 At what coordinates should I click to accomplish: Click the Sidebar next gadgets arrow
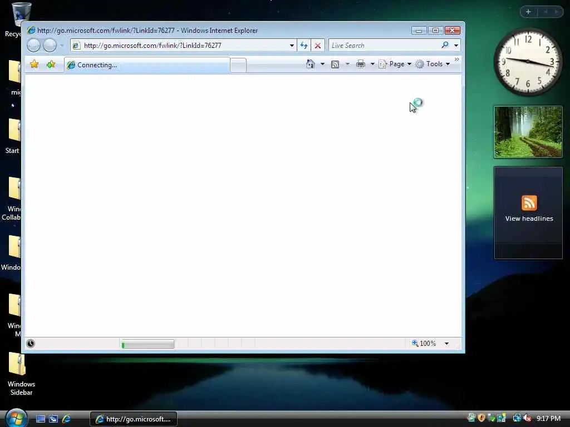pos(556,12)
